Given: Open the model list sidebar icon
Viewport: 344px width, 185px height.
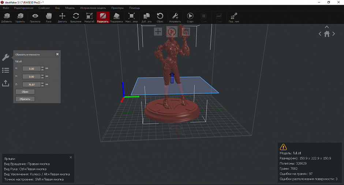Looking at the screenshot, I should (5, 70).
